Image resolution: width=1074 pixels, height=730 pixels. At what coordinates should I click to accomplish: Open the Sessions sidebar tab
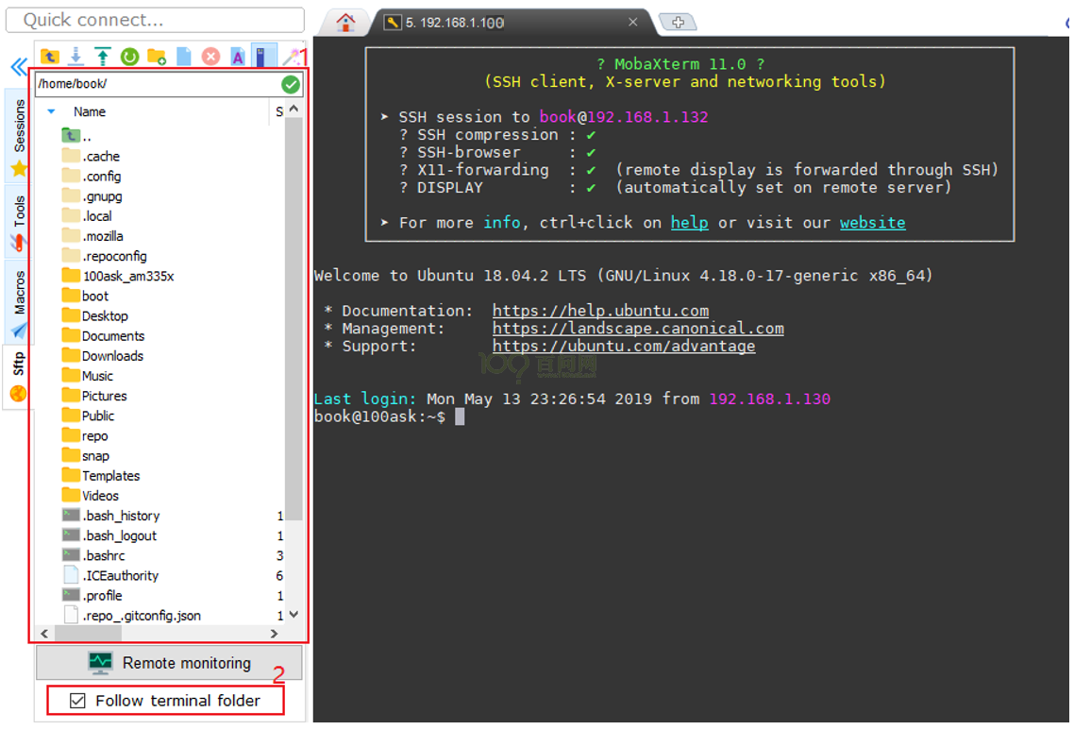[x=19, y=135]
